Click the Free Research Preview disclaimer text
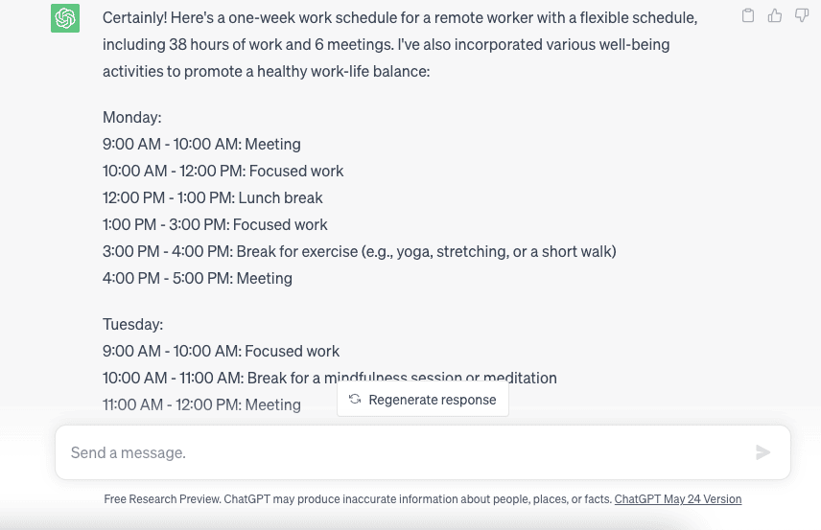The height and width of the screenshot is (530, 821). (x=358, y=499)
